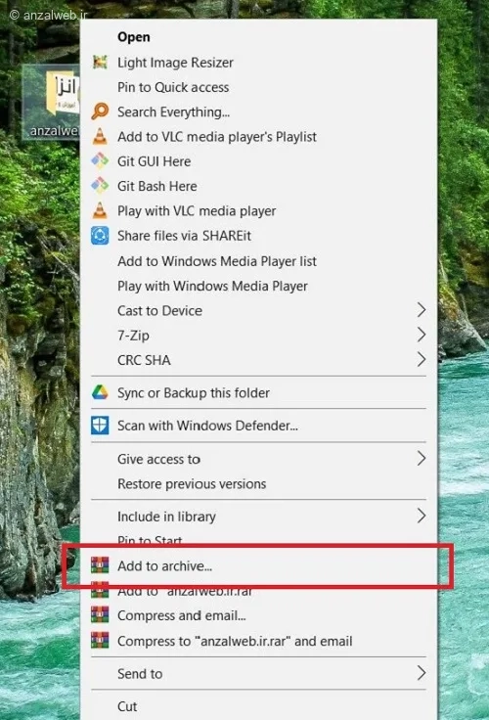The width and height of the screenshot is (489, 720).
Task: Choose Compress to "anzalweb.ir.rar" and email
Action: click(x=259, y=641)
